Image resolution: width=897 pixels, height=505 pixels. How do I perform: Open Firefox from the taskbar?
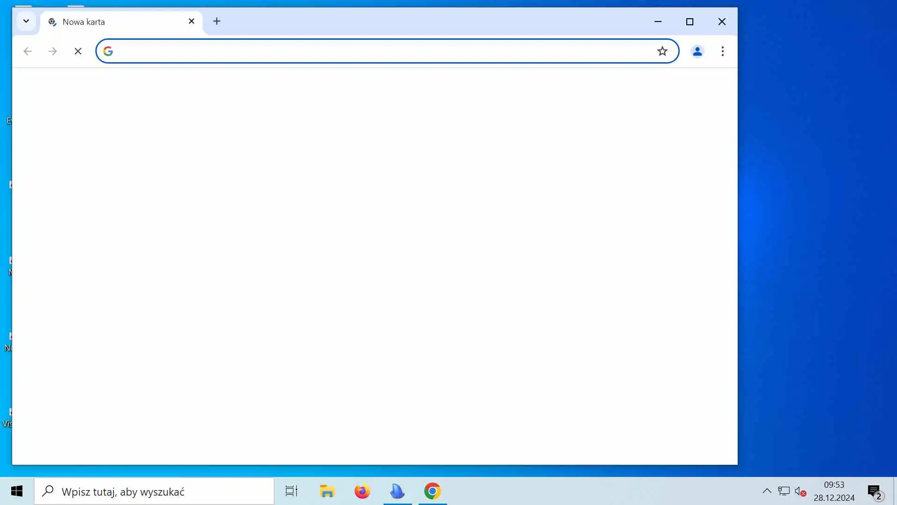click(362, 491)
